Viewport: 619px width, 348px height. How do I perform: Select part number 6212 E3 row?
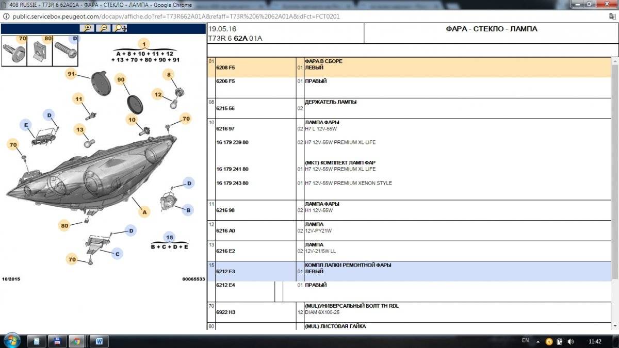225,271
